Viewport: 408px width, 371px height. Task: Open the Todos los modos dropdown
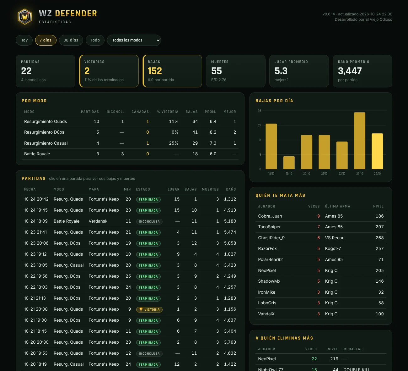point(134,40)
